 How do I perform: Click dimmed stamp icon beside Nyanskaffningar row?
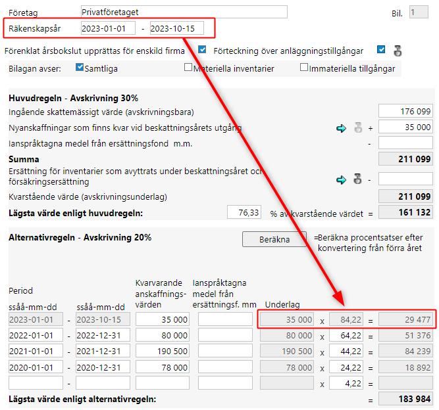(358, 127)
